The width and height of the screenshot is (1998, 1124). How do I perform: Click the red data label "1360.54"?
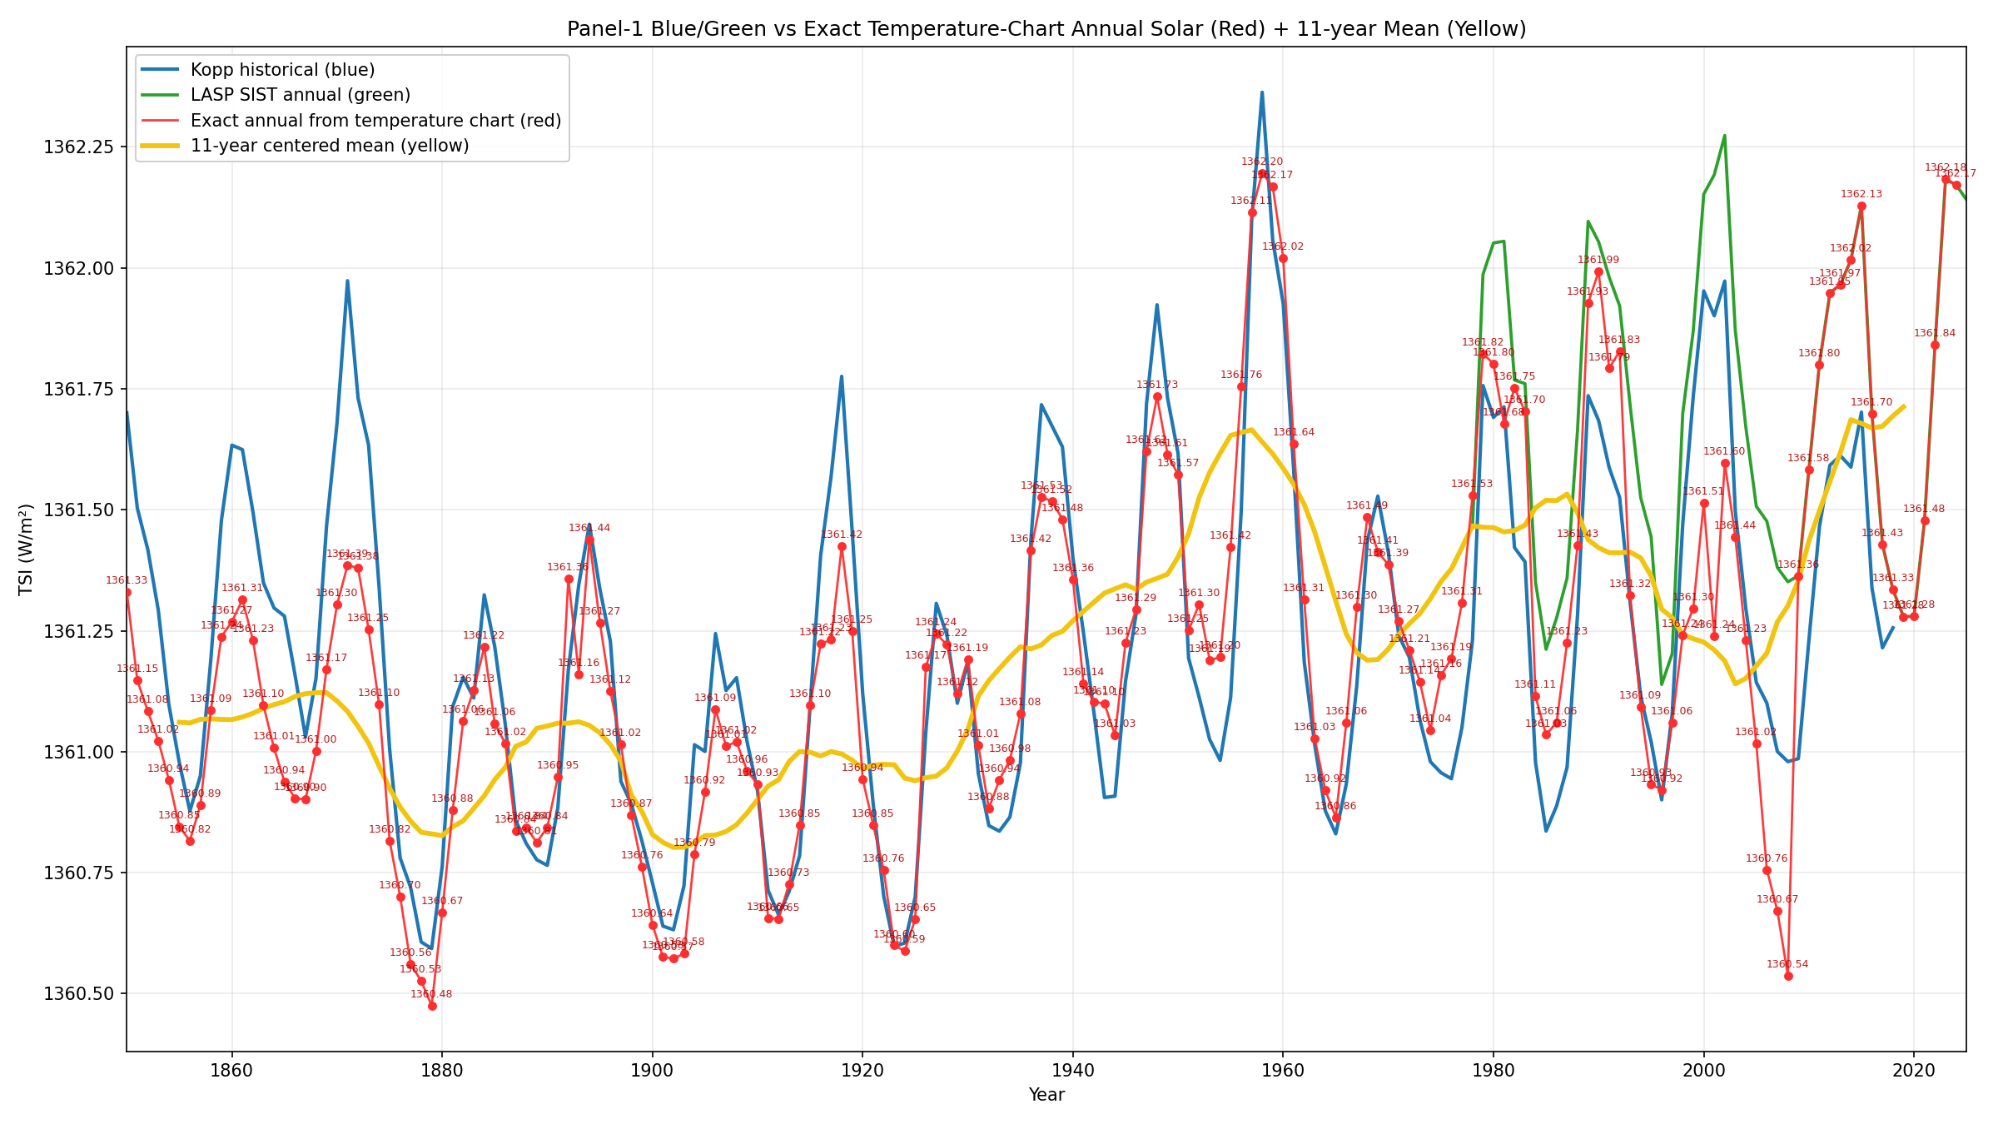1787,964
